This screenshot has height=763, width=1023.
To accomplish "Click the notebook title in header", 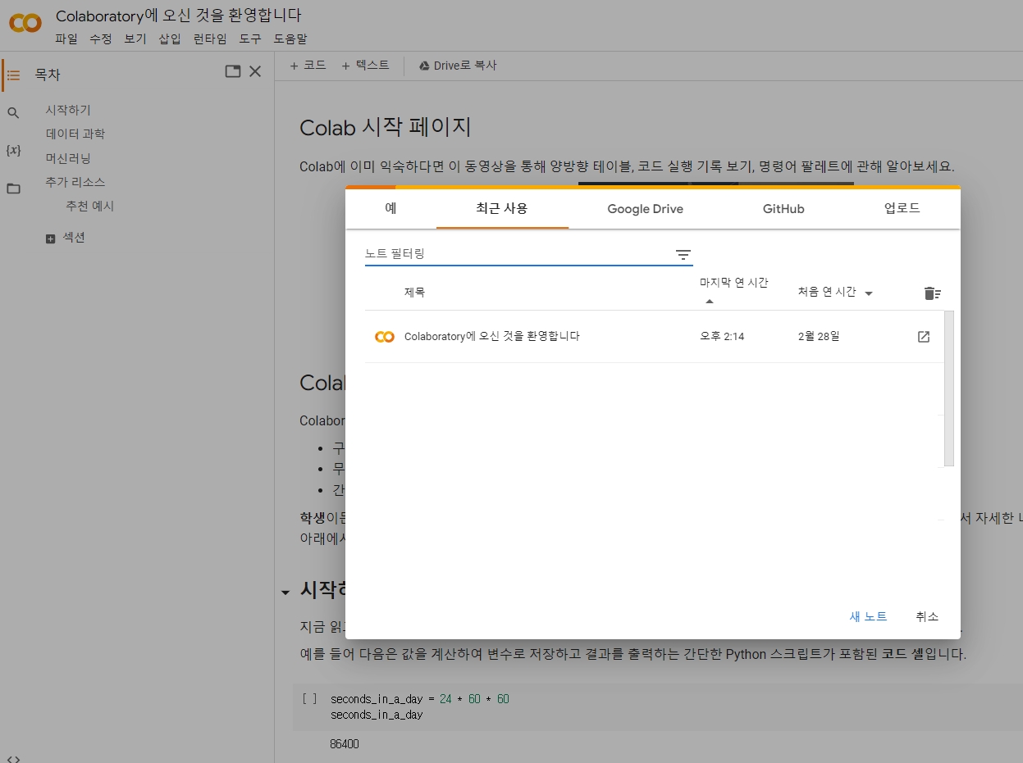I will (x=178, y=16).
